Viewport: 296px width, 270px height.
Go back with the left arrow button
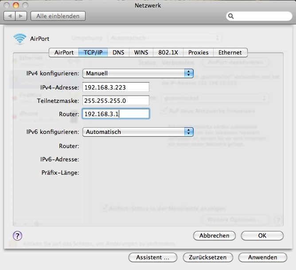(x=10, y=16)
